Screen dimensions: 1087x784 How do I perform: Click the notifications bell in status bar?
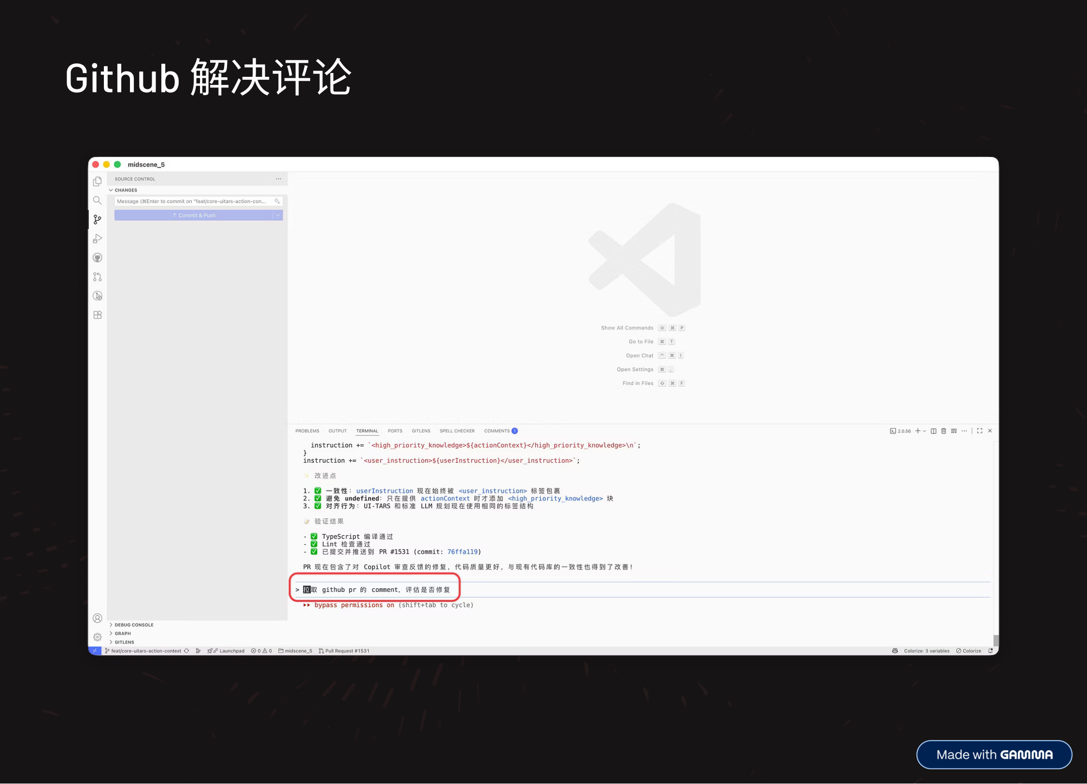pos(990,651)
